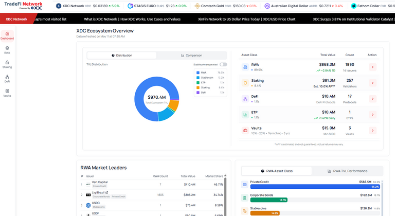Viewport: 395px width, 216px height.
Task: Click the $410.4M Vert Capital value
Action: (190, 185)
